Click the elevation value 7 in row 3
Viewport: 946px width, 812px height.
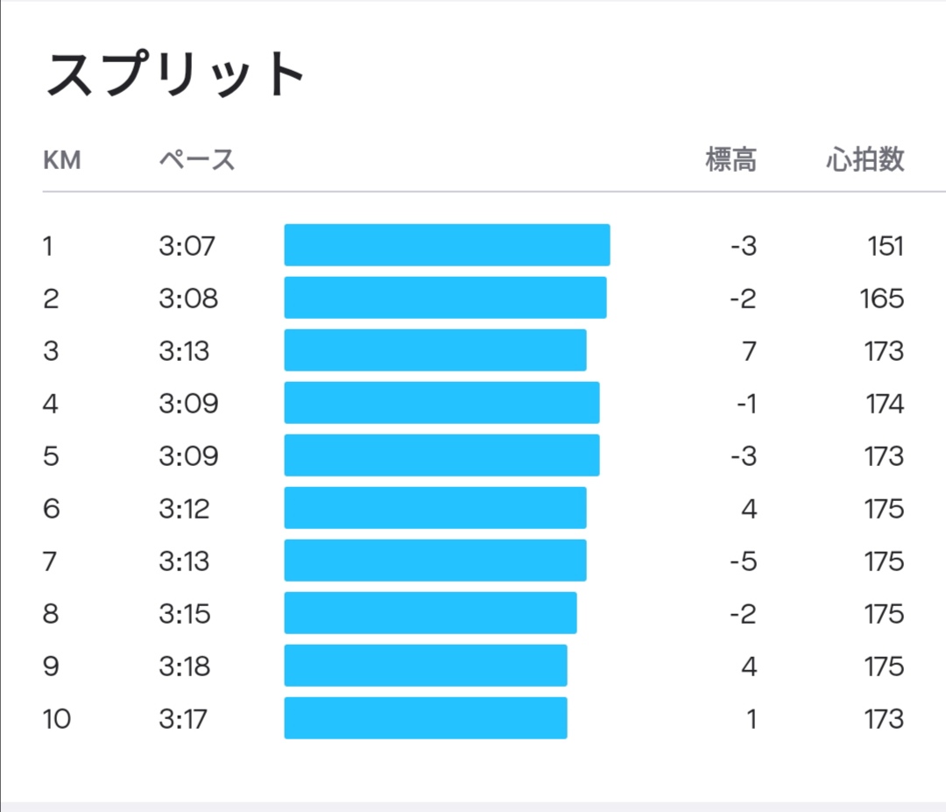(x=748, y=351)
